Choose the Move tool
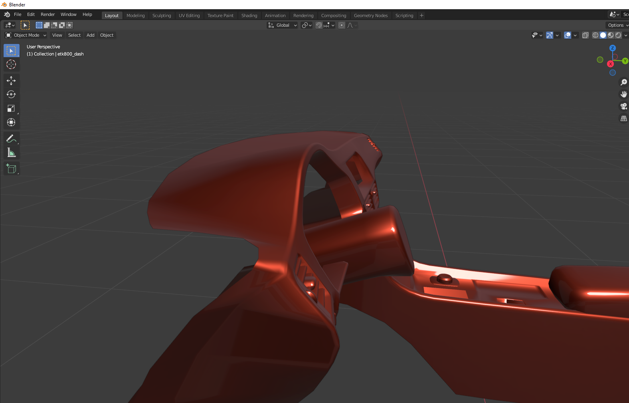Viewport: 629px width, 403px height. (12, 81)
